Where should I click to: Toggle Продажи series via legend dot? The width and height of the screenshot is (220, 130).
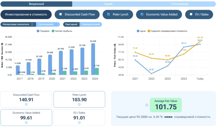tap(38, 31)
